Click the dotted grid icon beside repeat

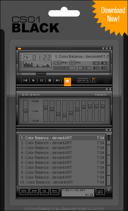coord(107,81)
